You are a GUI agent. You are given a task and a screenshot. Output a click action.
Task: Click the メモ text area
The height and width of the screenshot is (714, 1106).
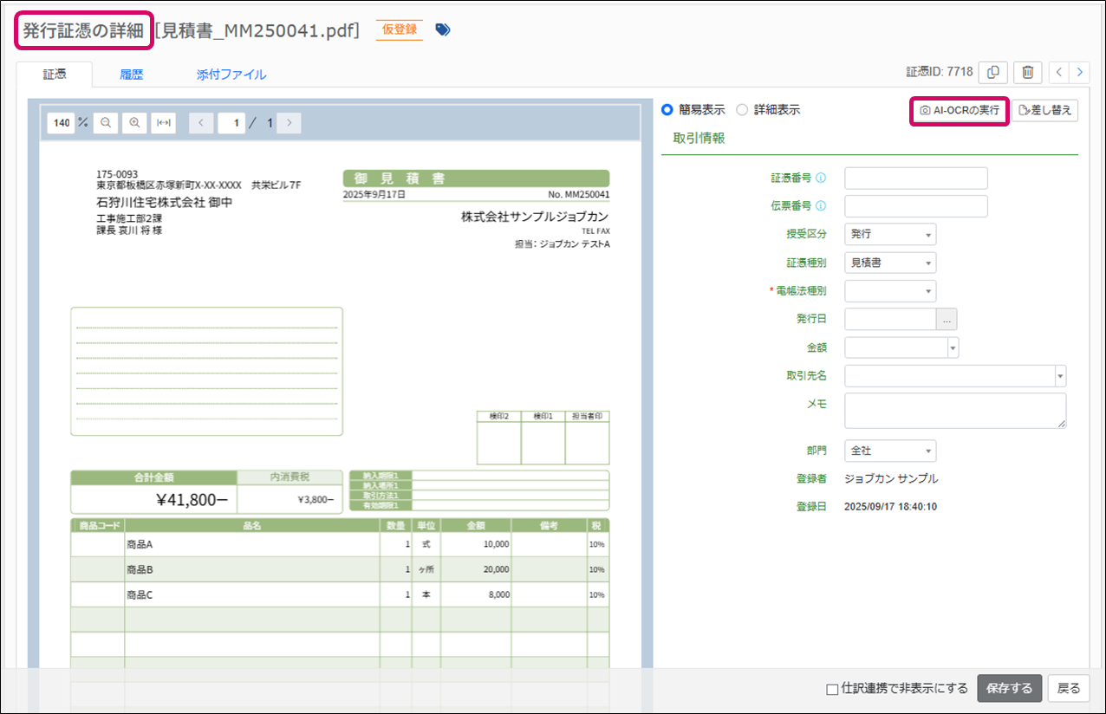pos(954,411)
